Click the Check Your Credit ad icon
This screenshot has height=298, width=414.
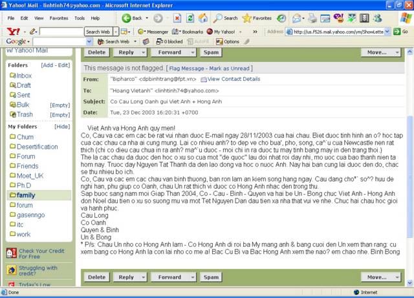[12, 253]
